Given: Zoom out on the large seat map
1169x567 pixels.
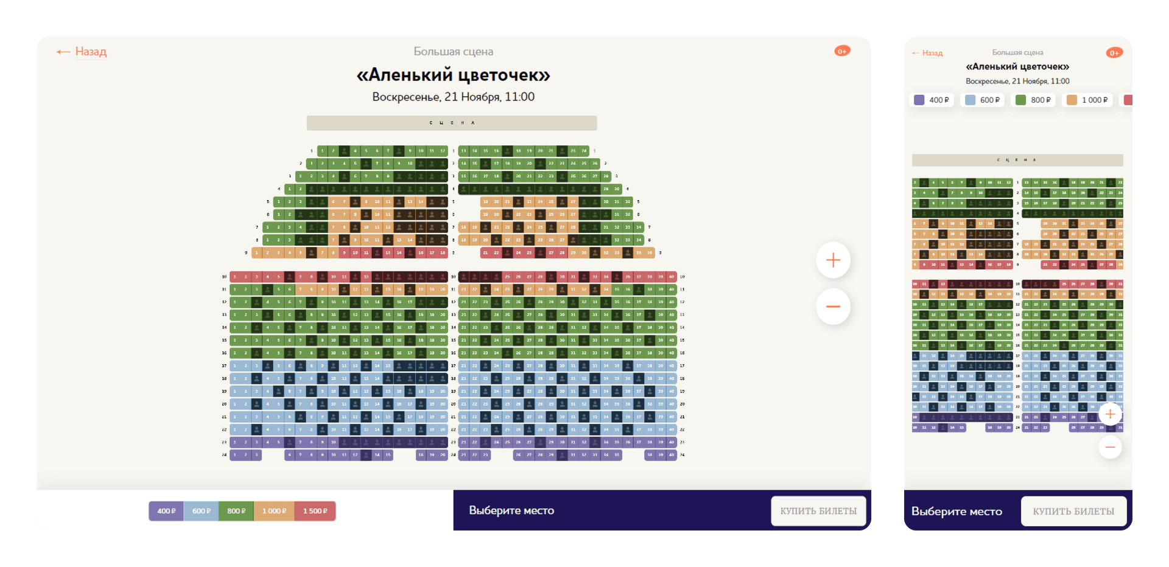Looking at the screenshot, I should pyautogui.click(x=832, y=307).
